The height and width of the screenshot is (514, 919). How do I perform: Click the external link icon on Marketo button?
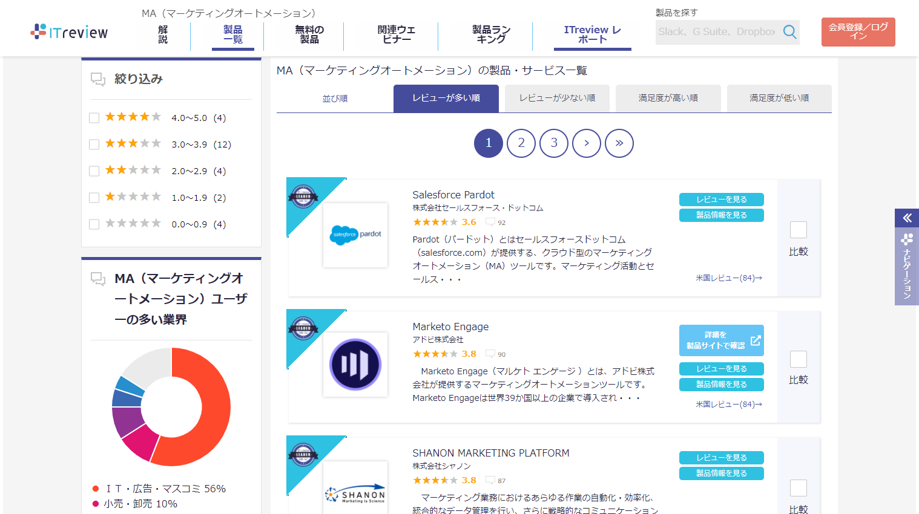pyautogui.click(x=756, y=340)
